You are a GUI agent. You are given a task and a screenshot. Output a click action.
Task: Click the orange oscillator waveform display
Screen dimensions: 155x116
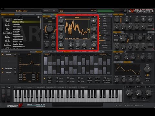[77, 29]
